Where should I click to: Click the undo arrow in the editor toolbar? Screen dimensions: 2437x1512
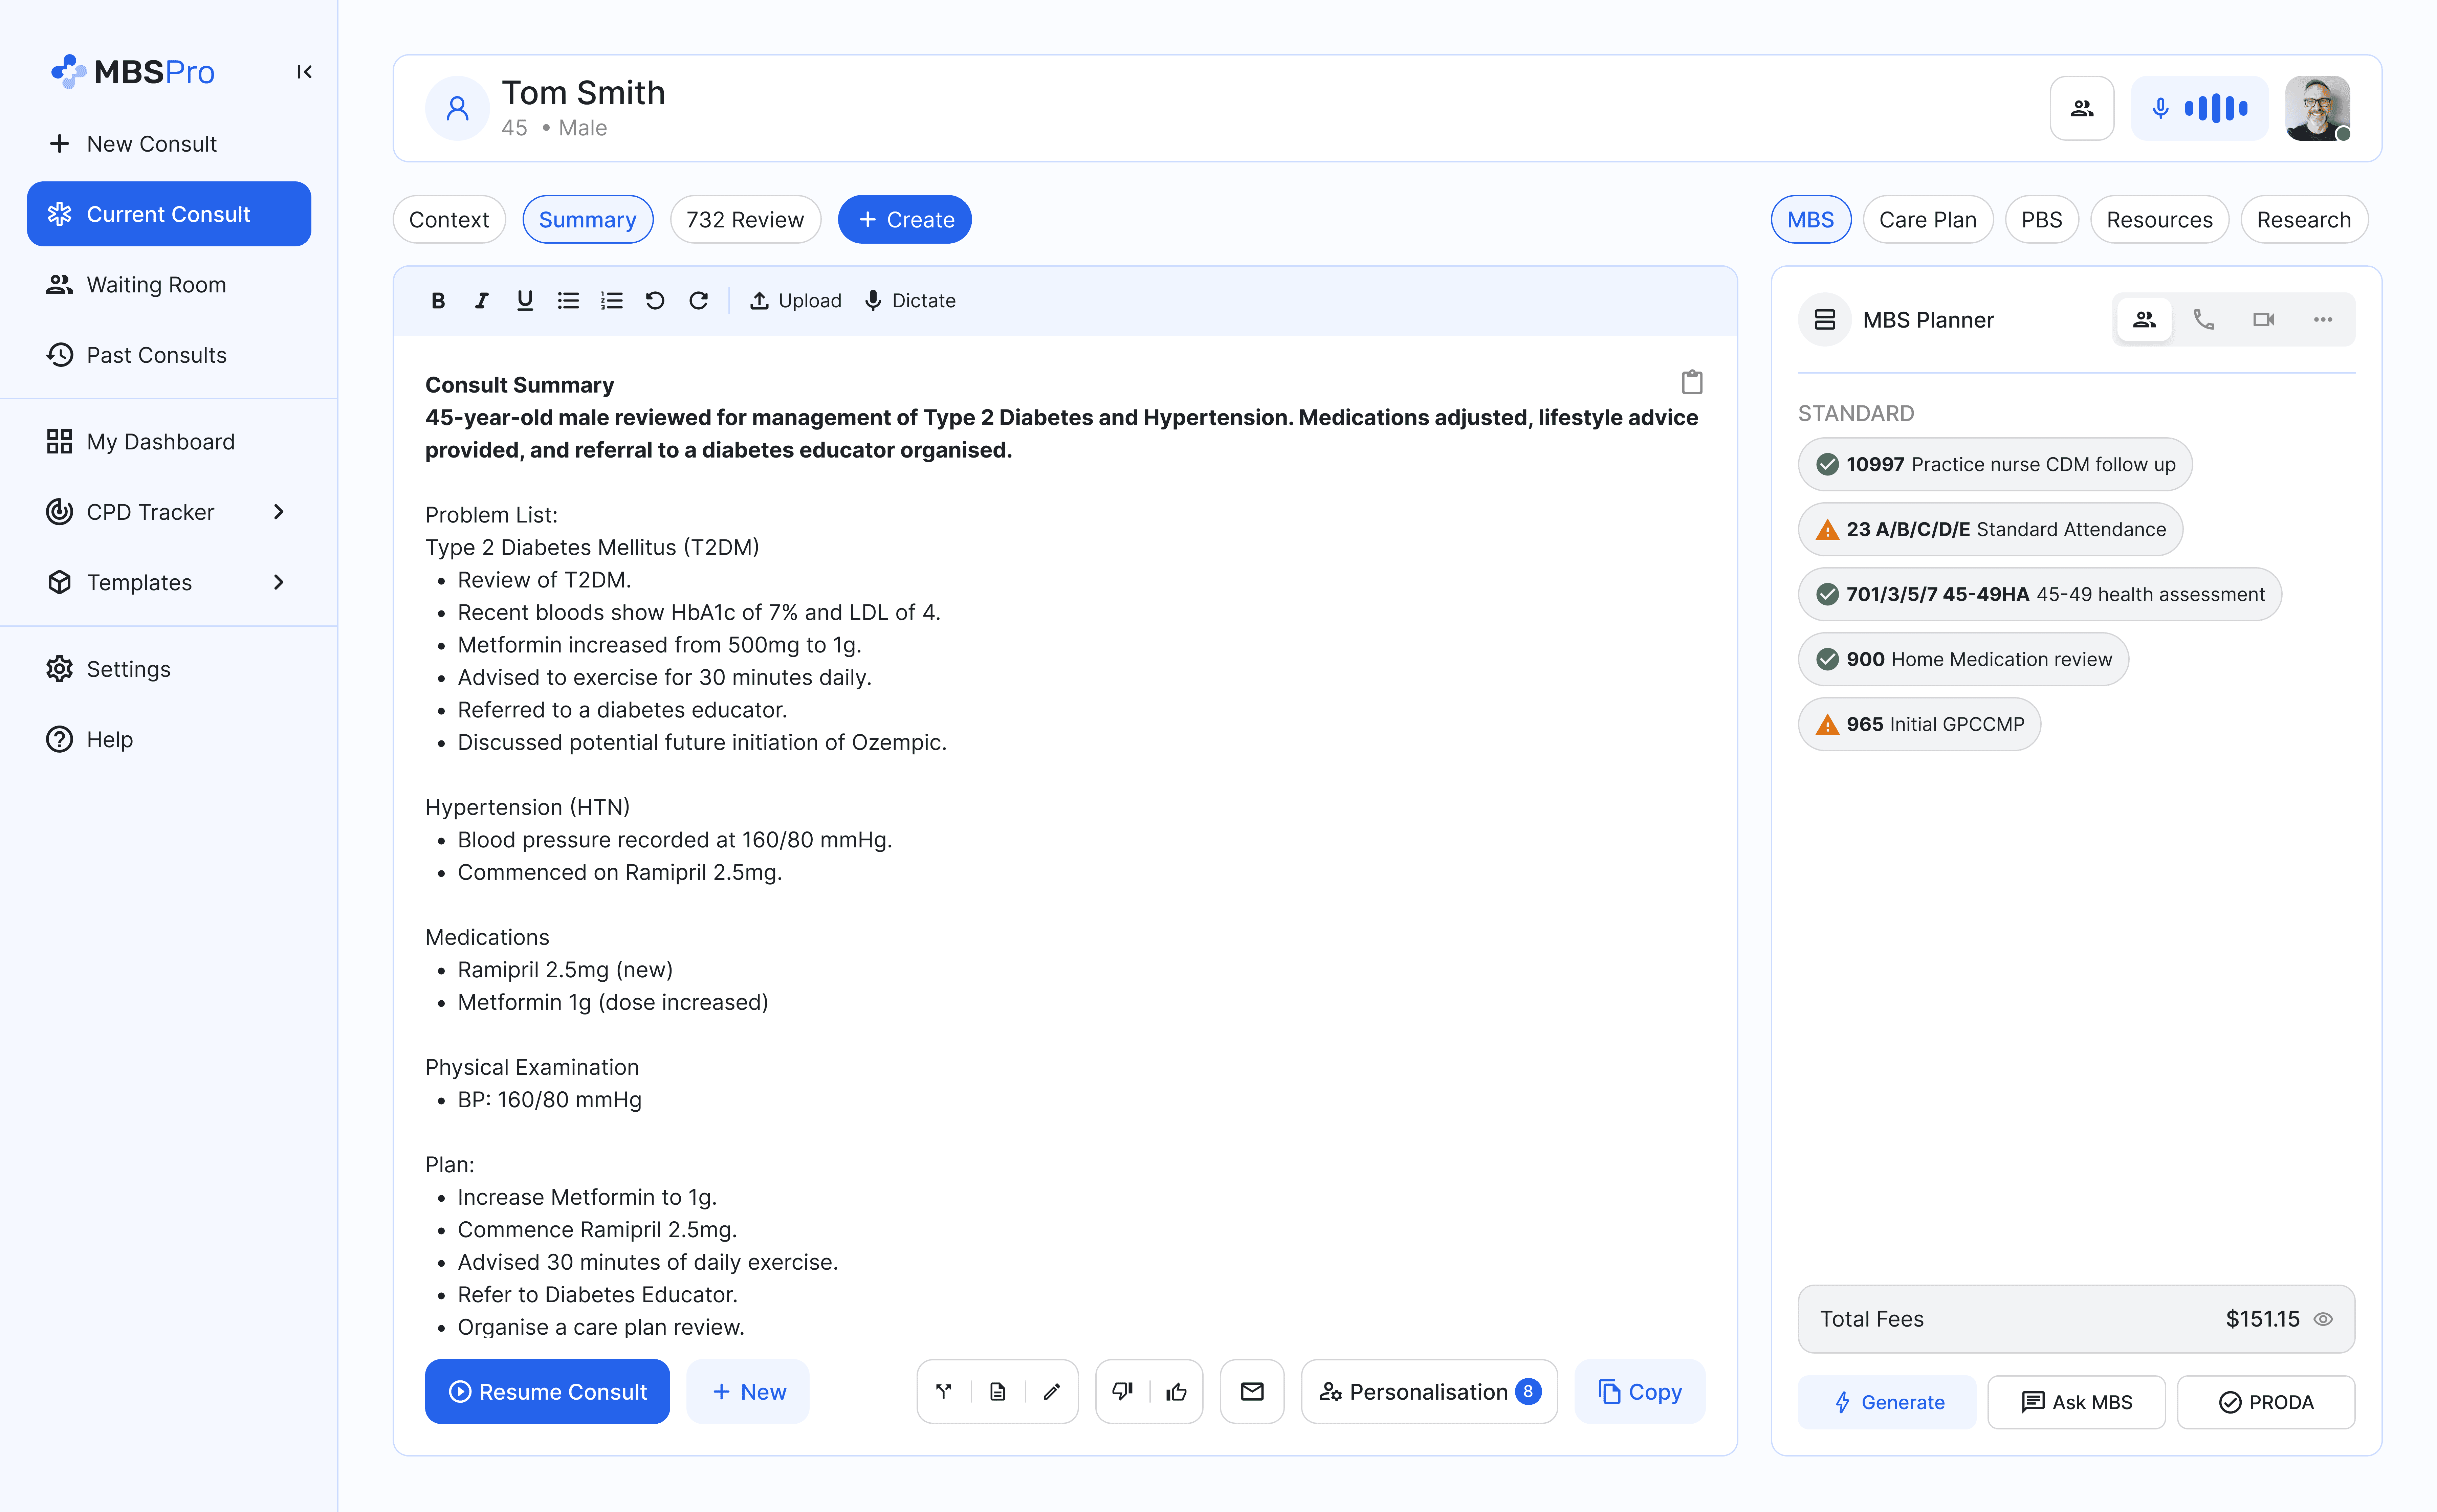point(655,300)
